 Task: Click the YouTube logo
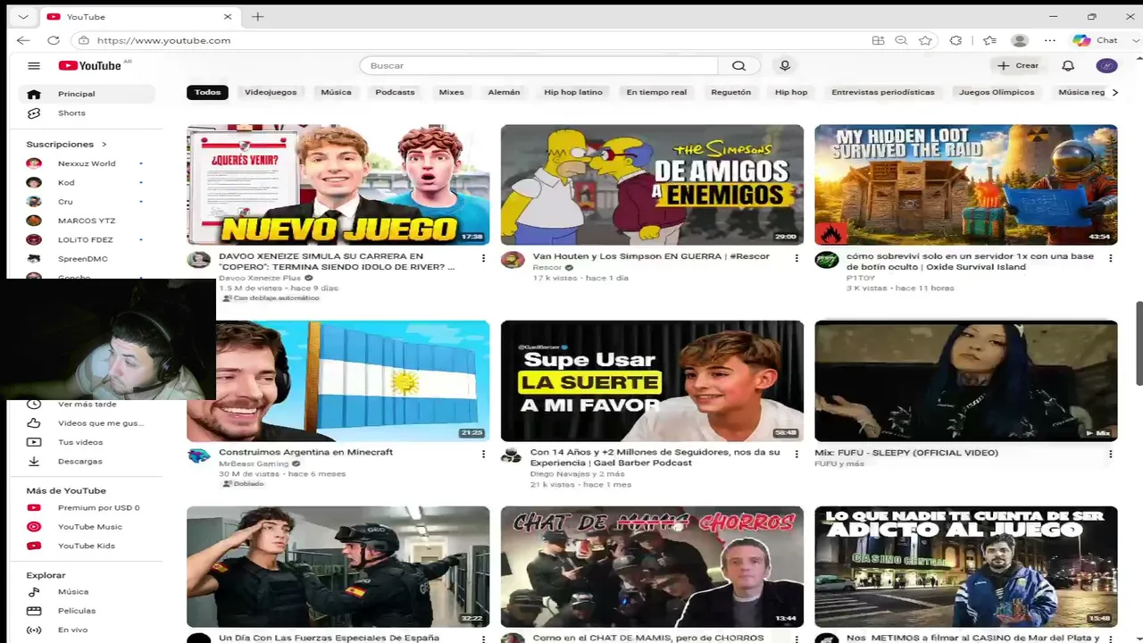coord(90,65)
